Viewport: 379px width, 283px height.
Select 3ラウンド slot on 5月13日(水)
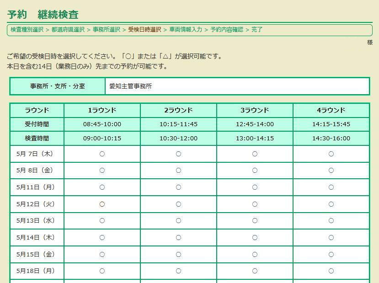click(x=255, y=221)
